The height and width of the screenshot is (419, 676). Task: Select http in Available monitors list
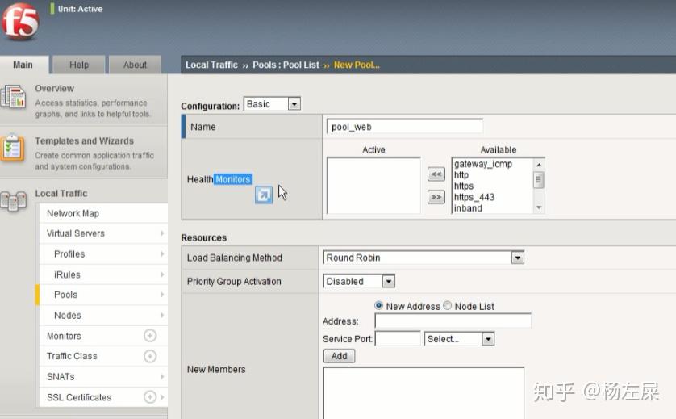(461, 174)
